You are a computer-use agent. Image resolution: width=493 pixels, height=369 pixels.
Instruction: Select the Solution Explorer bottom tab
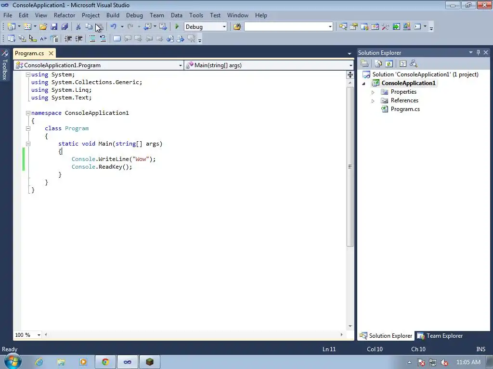(x=386, y=336)
